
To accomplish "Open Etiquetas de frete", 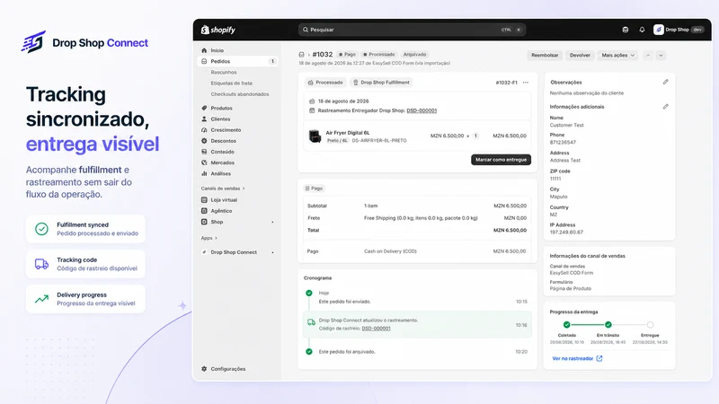I will [x=232, y=83].
